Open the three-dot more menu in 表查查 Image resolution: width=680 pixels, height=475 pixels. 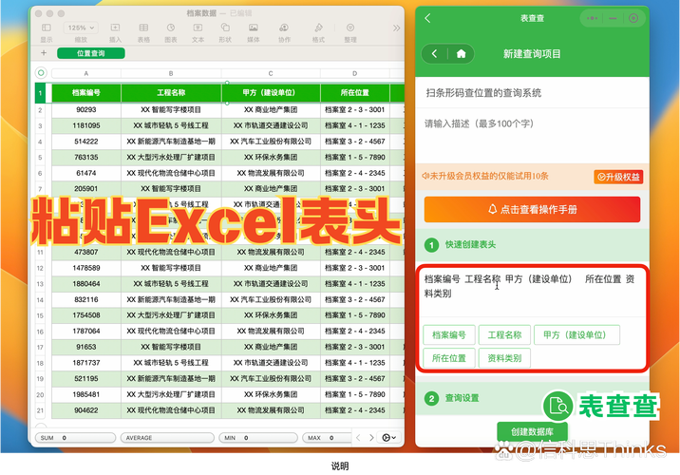[x=592, y=18]
